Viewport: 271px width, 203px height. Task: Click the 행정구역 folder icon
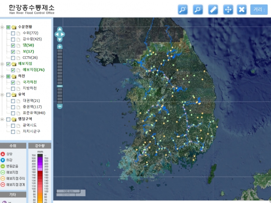14,119
